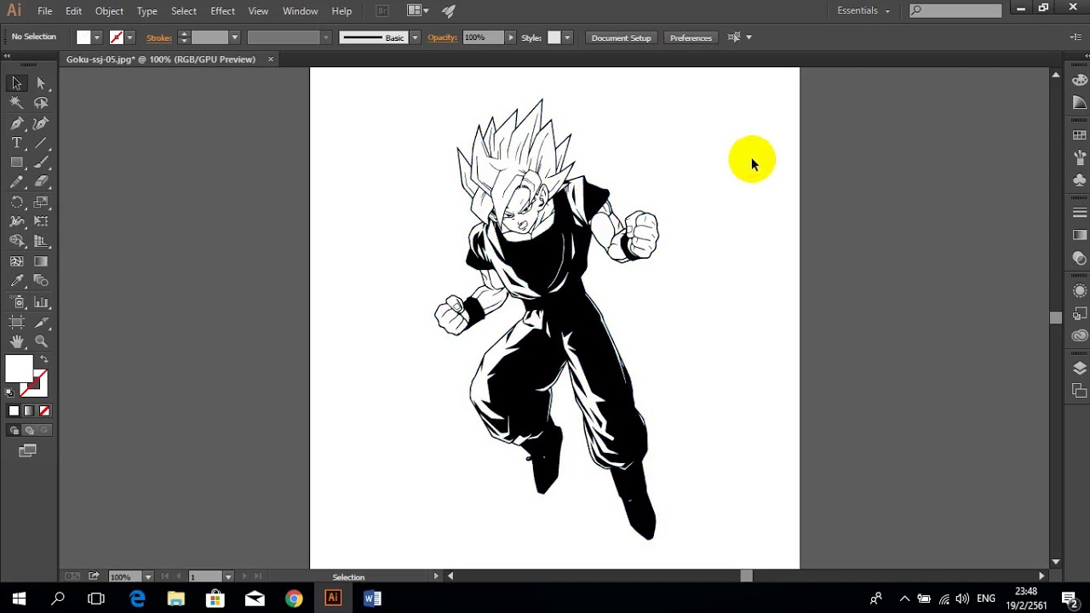Viewport: 1090px width, 613px height.
Task: Expand the opacity slider arrow
Action: [x=511, y=37]
